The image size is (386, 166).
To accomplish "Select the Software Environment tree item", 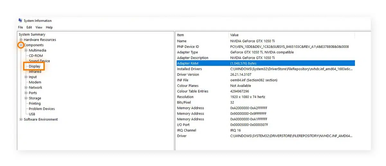I will coord(41,119).
